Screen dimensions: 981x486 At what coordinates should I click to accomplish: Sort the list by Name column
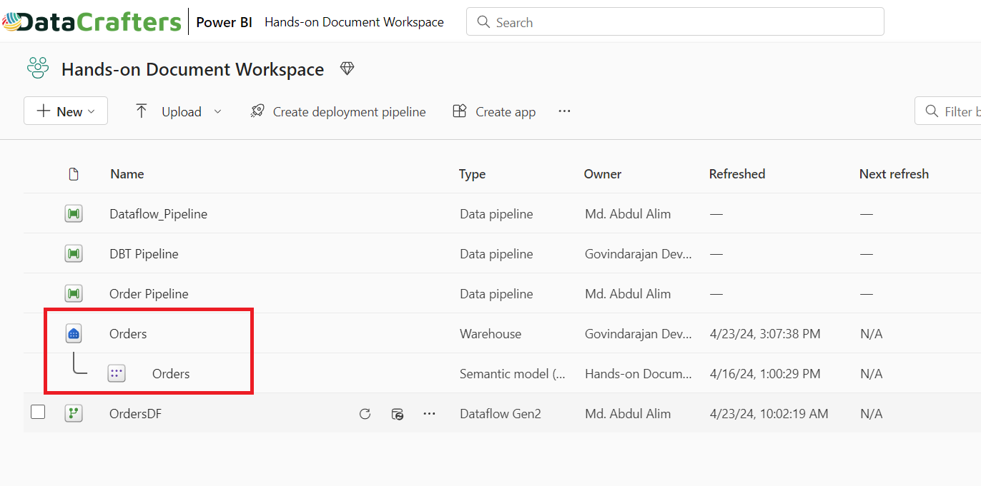(x=127, y=174)
